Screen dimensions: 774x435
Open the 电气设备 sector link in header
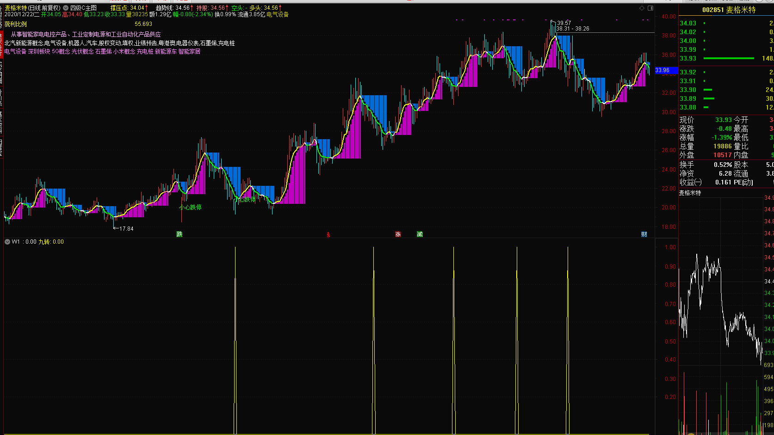278,14
